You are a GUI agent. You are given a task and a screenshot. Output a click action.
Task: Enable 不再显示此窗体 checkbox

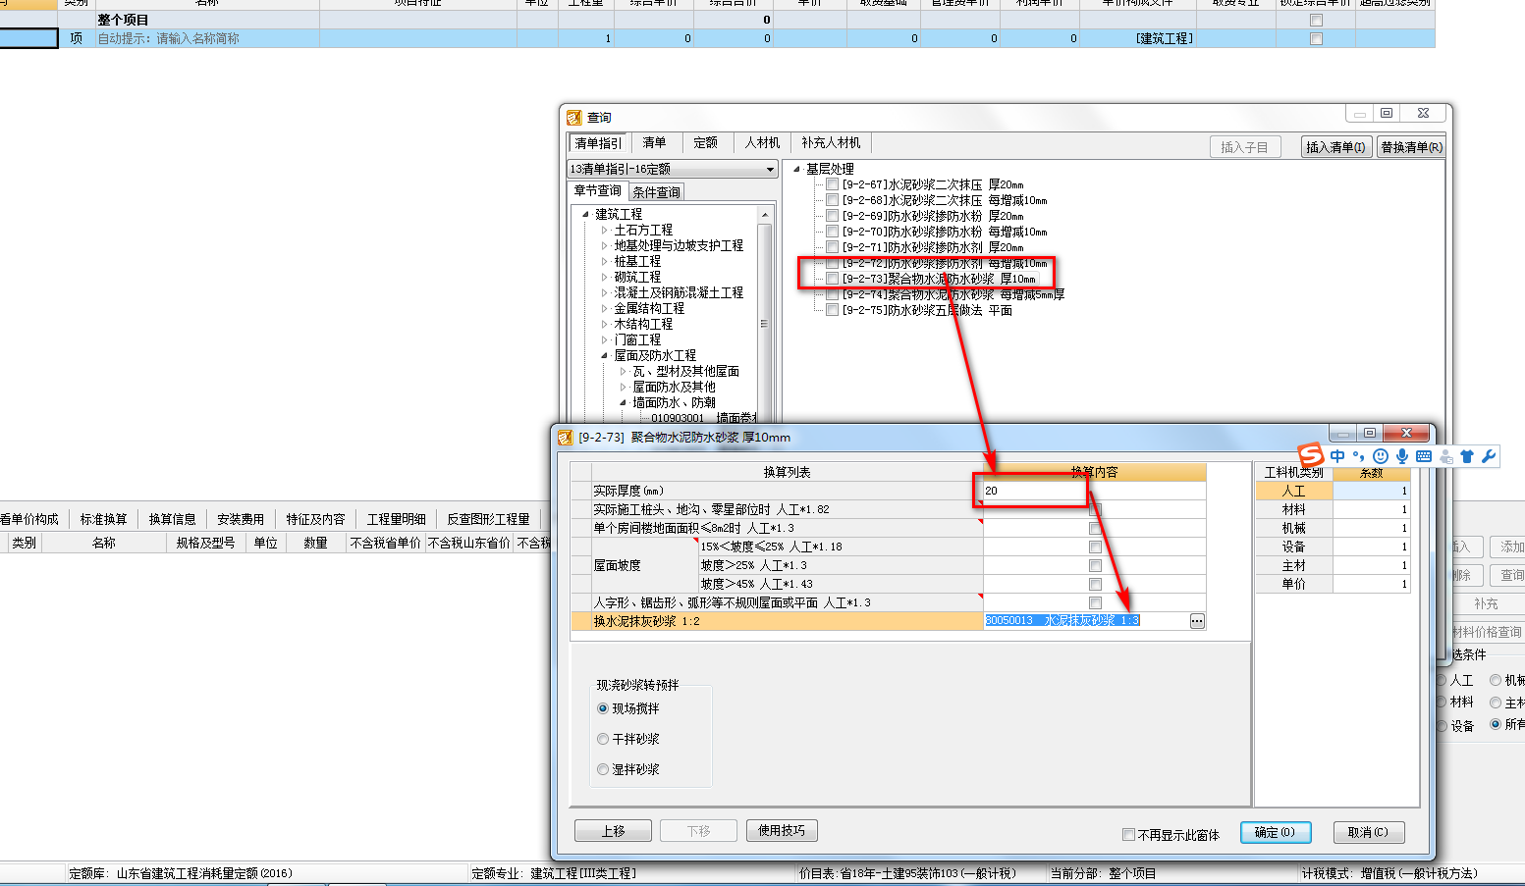click(x=1128, y=835)
